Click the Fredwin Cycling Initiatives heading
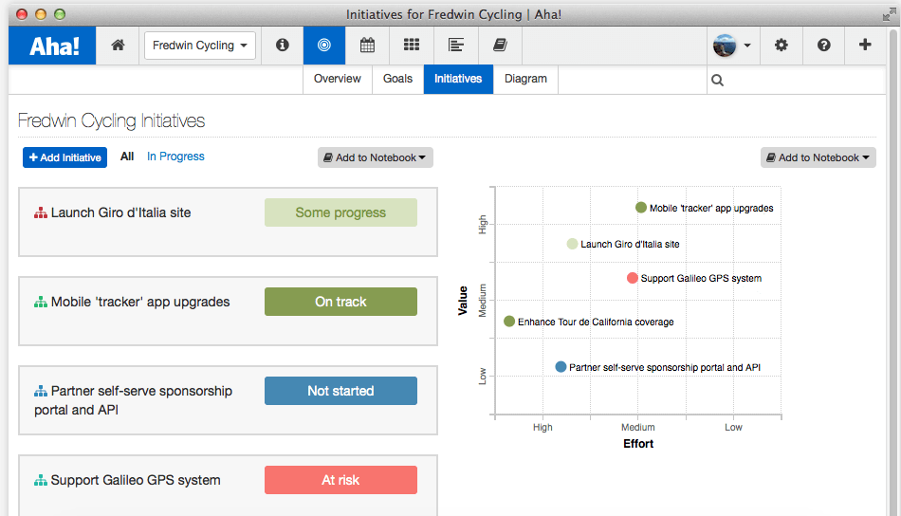Screen dimensions: 901x516 [112, 120]
